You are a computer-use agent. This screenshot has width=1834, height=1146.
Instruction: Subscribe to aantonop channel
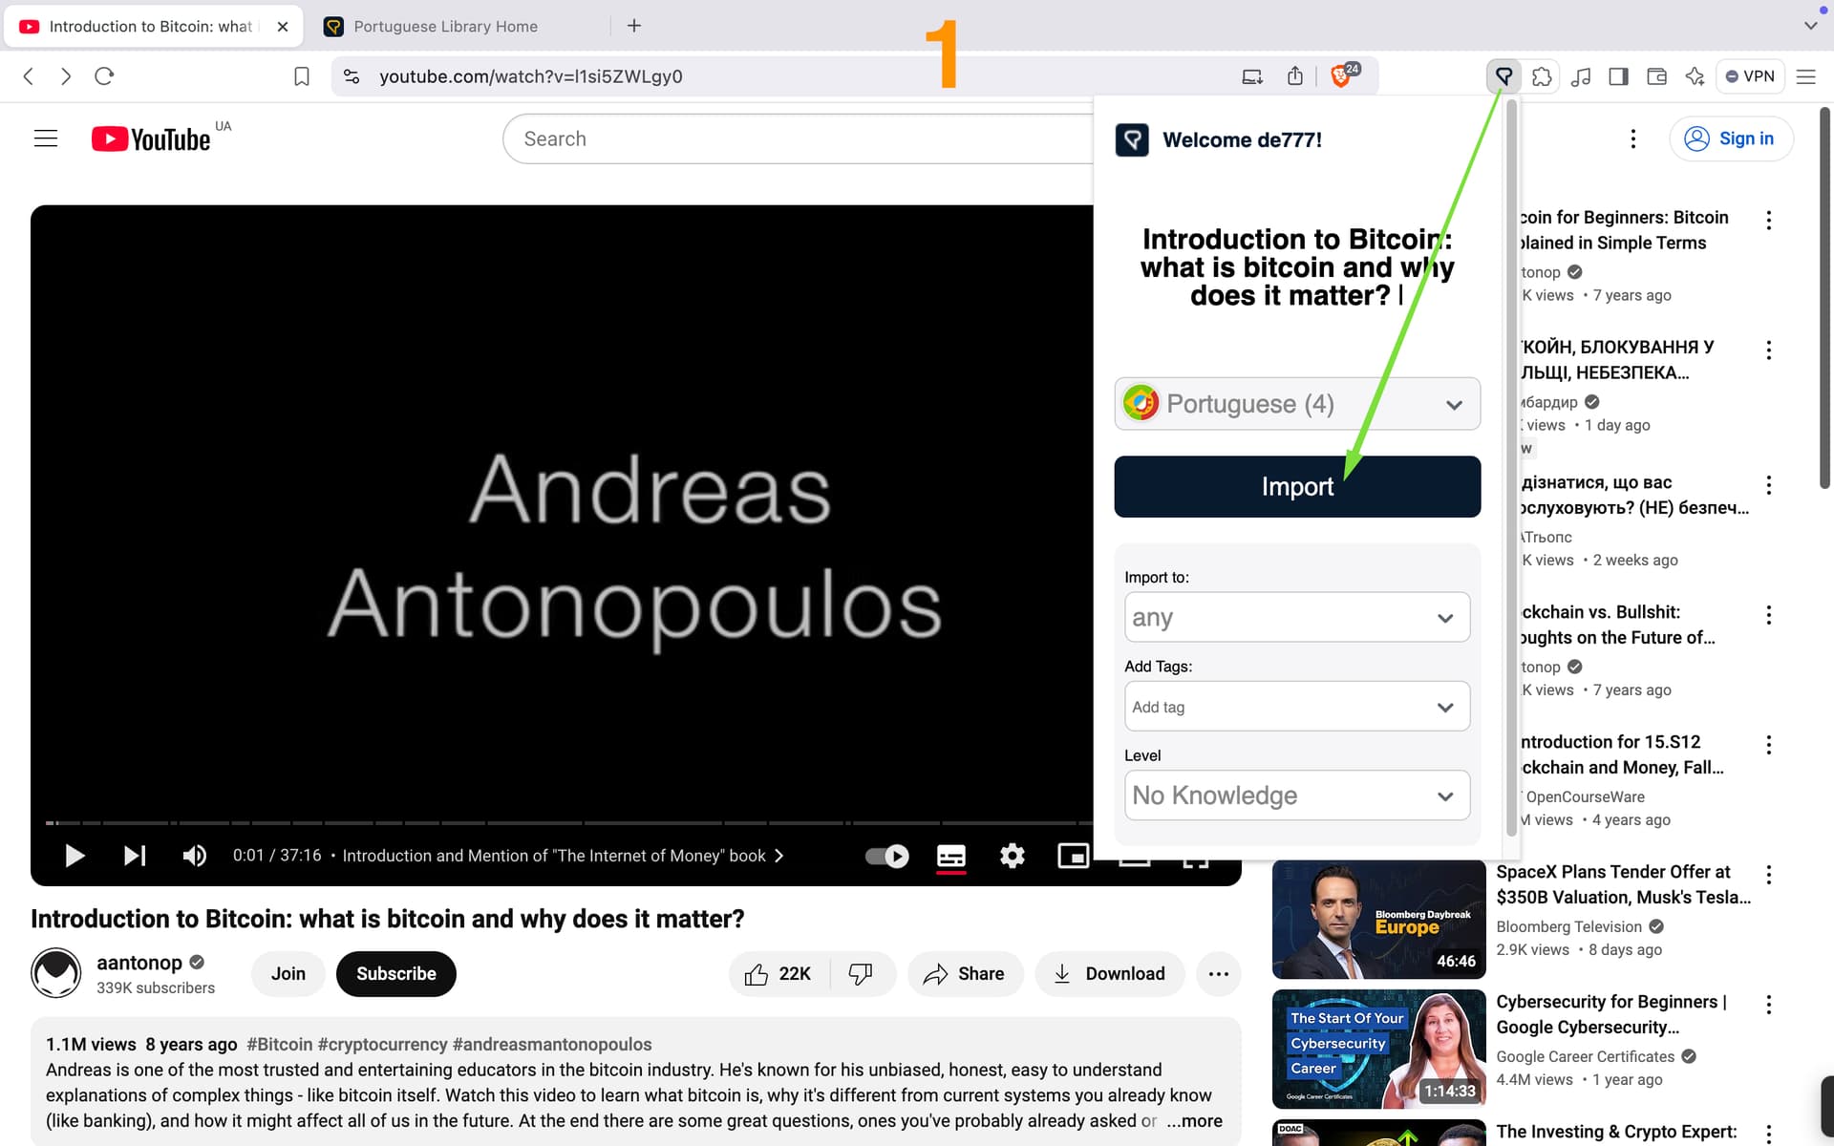tap(395, 974)
